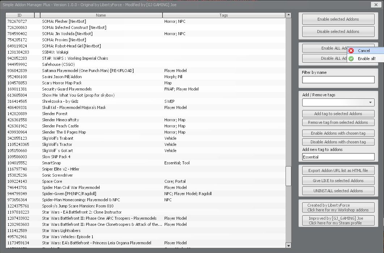This screenshot has height=253, width=384.
Task: Click Enable ALL Addons button
Action: 325,48
